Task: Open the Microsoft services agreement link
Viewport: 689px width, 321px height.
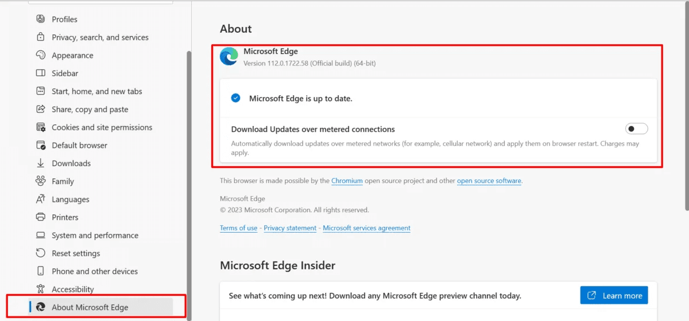Action: pyautogui.click(x=366, y=228)
